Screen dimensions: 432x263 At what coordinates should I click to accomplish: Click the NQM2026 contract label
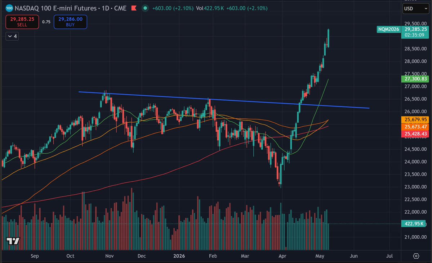tap(388, 29)
